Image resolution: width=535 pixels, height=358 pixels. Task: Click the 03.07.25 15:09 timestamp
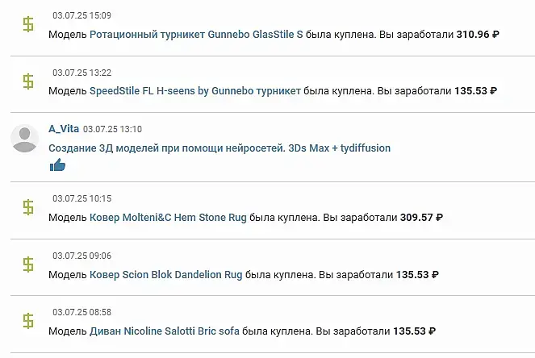click(82, 15)
